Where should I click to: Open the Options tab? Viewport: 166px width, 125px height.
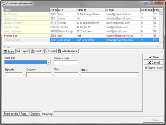[x=35, y=114]
